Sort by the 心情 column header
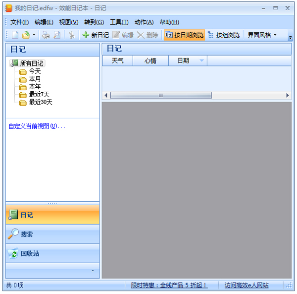The width and height of the screenshot is (297, 294). [x=150, y=60]
